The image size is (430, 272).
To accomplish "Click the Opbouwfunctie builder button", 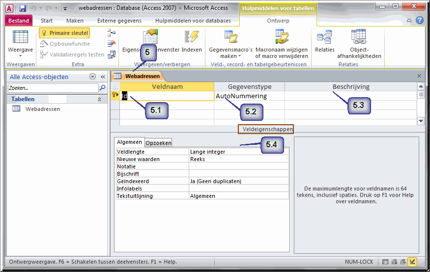I will click(65, 44).
